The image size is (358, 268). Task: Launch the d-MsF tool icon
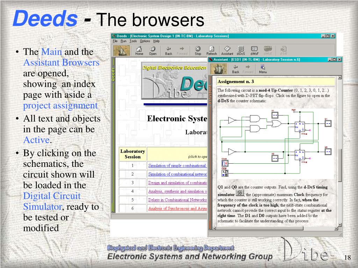click(x=255, y=50)
